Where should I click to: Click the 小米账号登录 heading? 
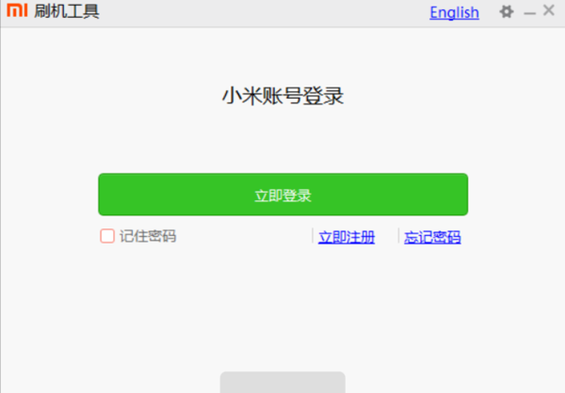[x=282, y=96]
